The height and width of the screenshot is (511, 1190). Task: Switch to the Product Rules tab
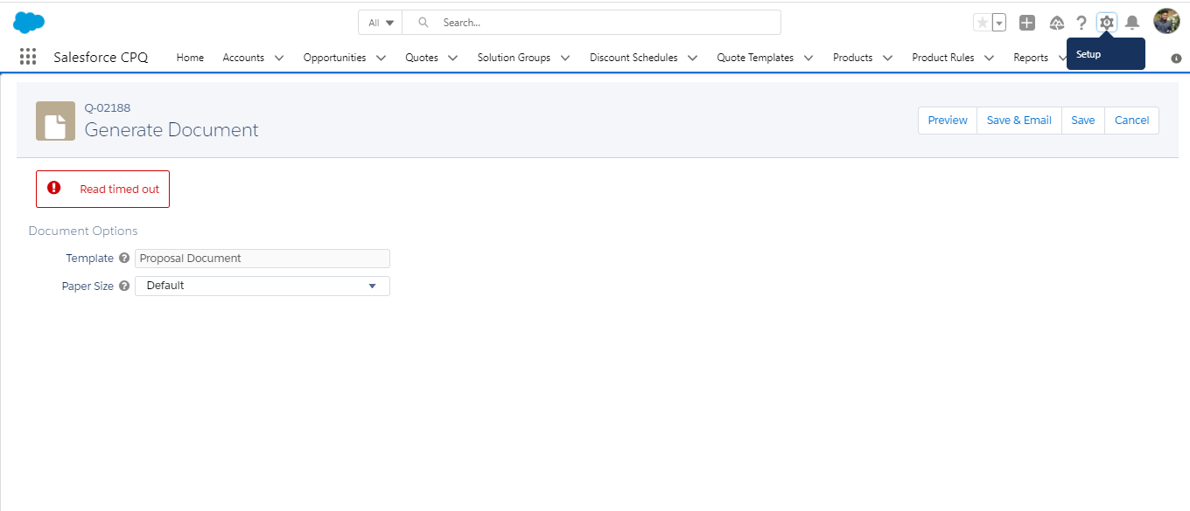[942, 58]
